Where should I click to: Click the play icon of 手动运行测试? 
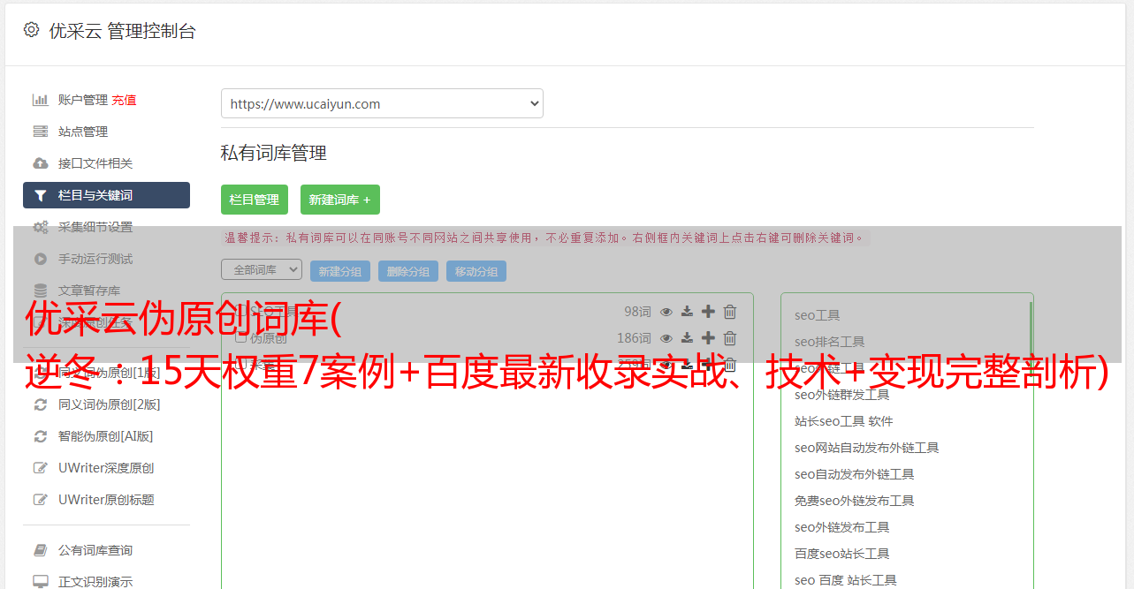(41, 259)
